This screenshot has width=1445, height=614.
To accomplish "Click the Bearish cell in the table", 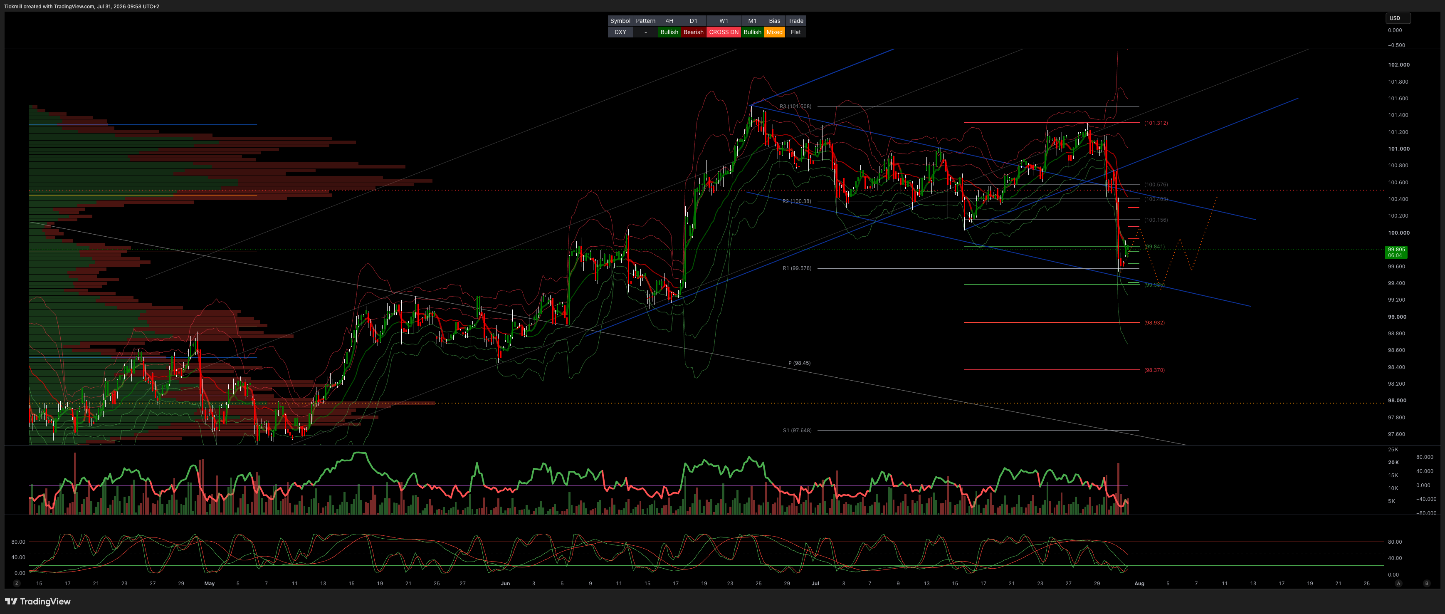I will [693, 32].
